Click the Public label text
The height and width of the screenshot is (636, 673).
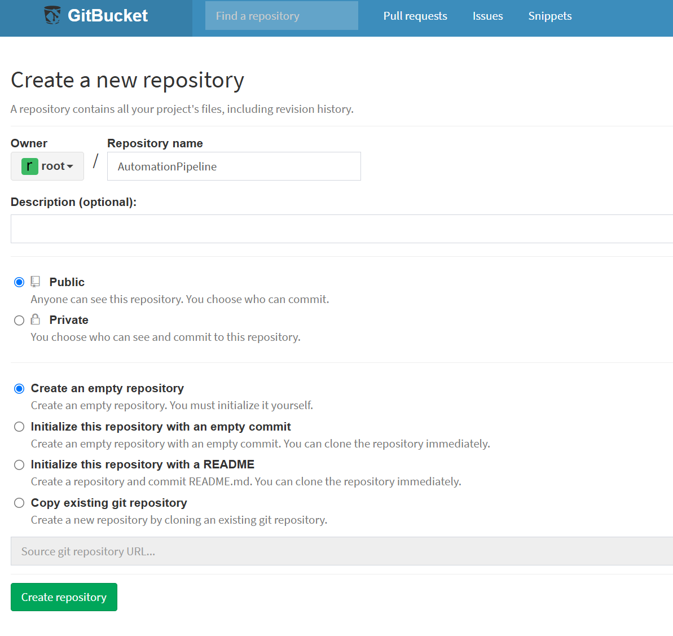(x=67, y=282)
